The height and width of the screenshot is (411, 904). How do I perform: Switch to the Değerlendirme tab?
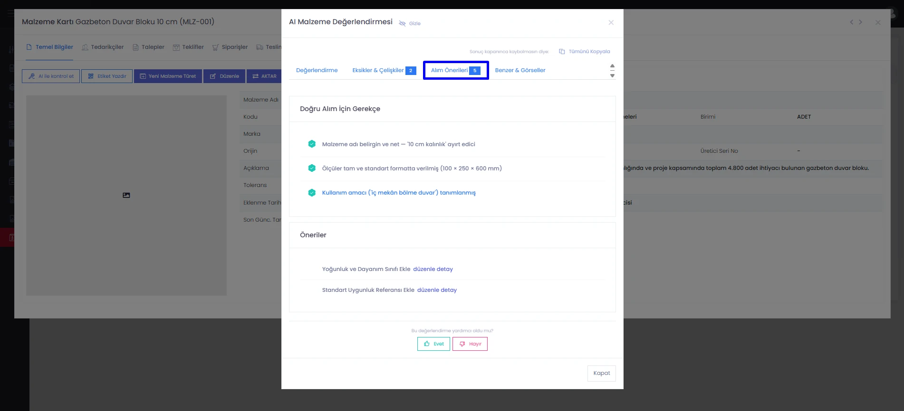[x=317, y=70]
